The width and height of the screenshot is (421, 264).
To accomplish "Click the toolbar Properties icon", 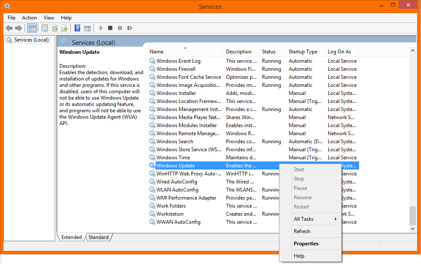I will click(45, 28).
